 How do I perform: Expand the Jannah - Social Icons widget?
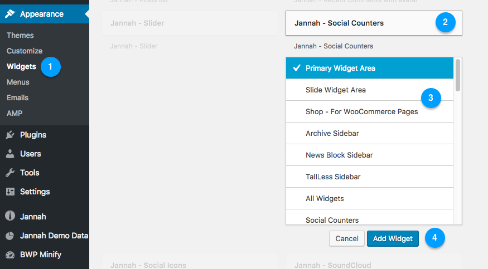point(190,262)
